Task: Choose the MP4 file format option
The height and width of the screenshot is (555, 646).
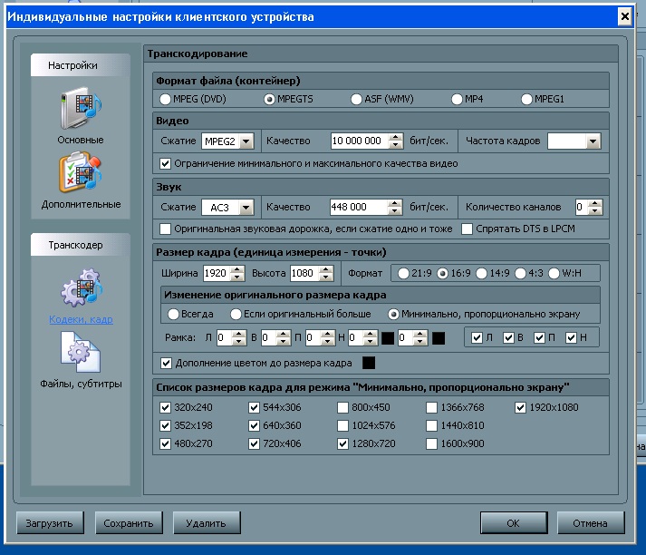Action: (458, 99)
